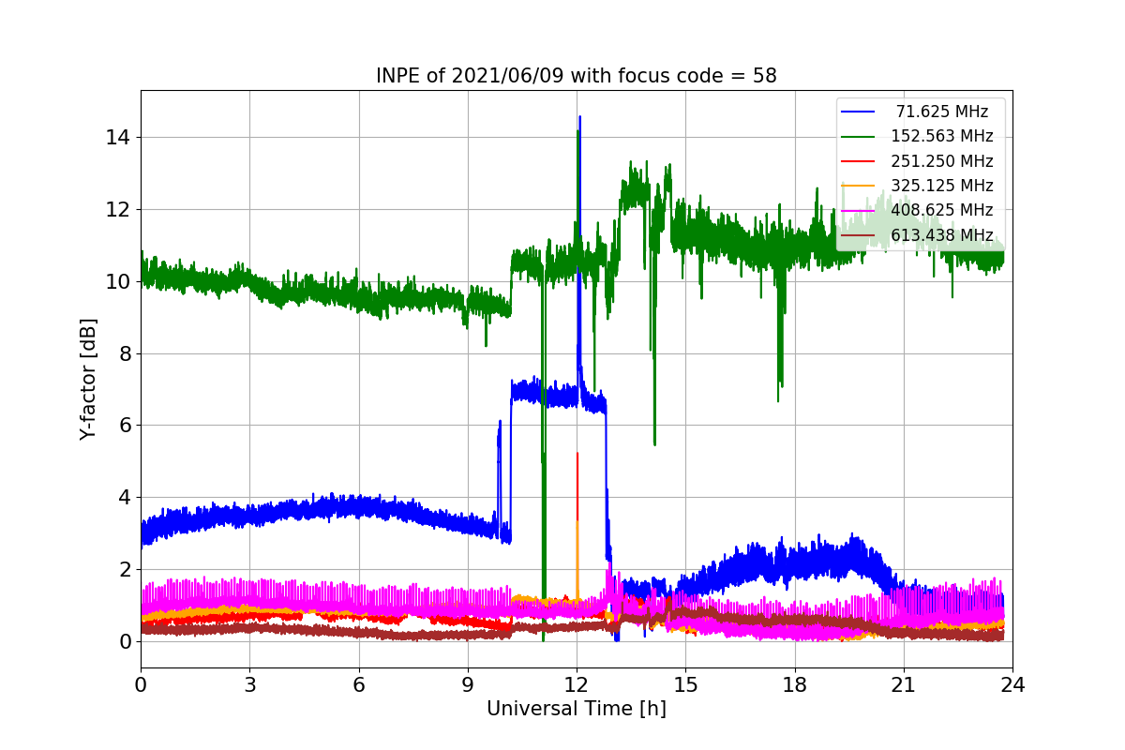Screen dimensions: 1125x750
Task: Click the magenta line swatch in legend
Action: (858, 210)
